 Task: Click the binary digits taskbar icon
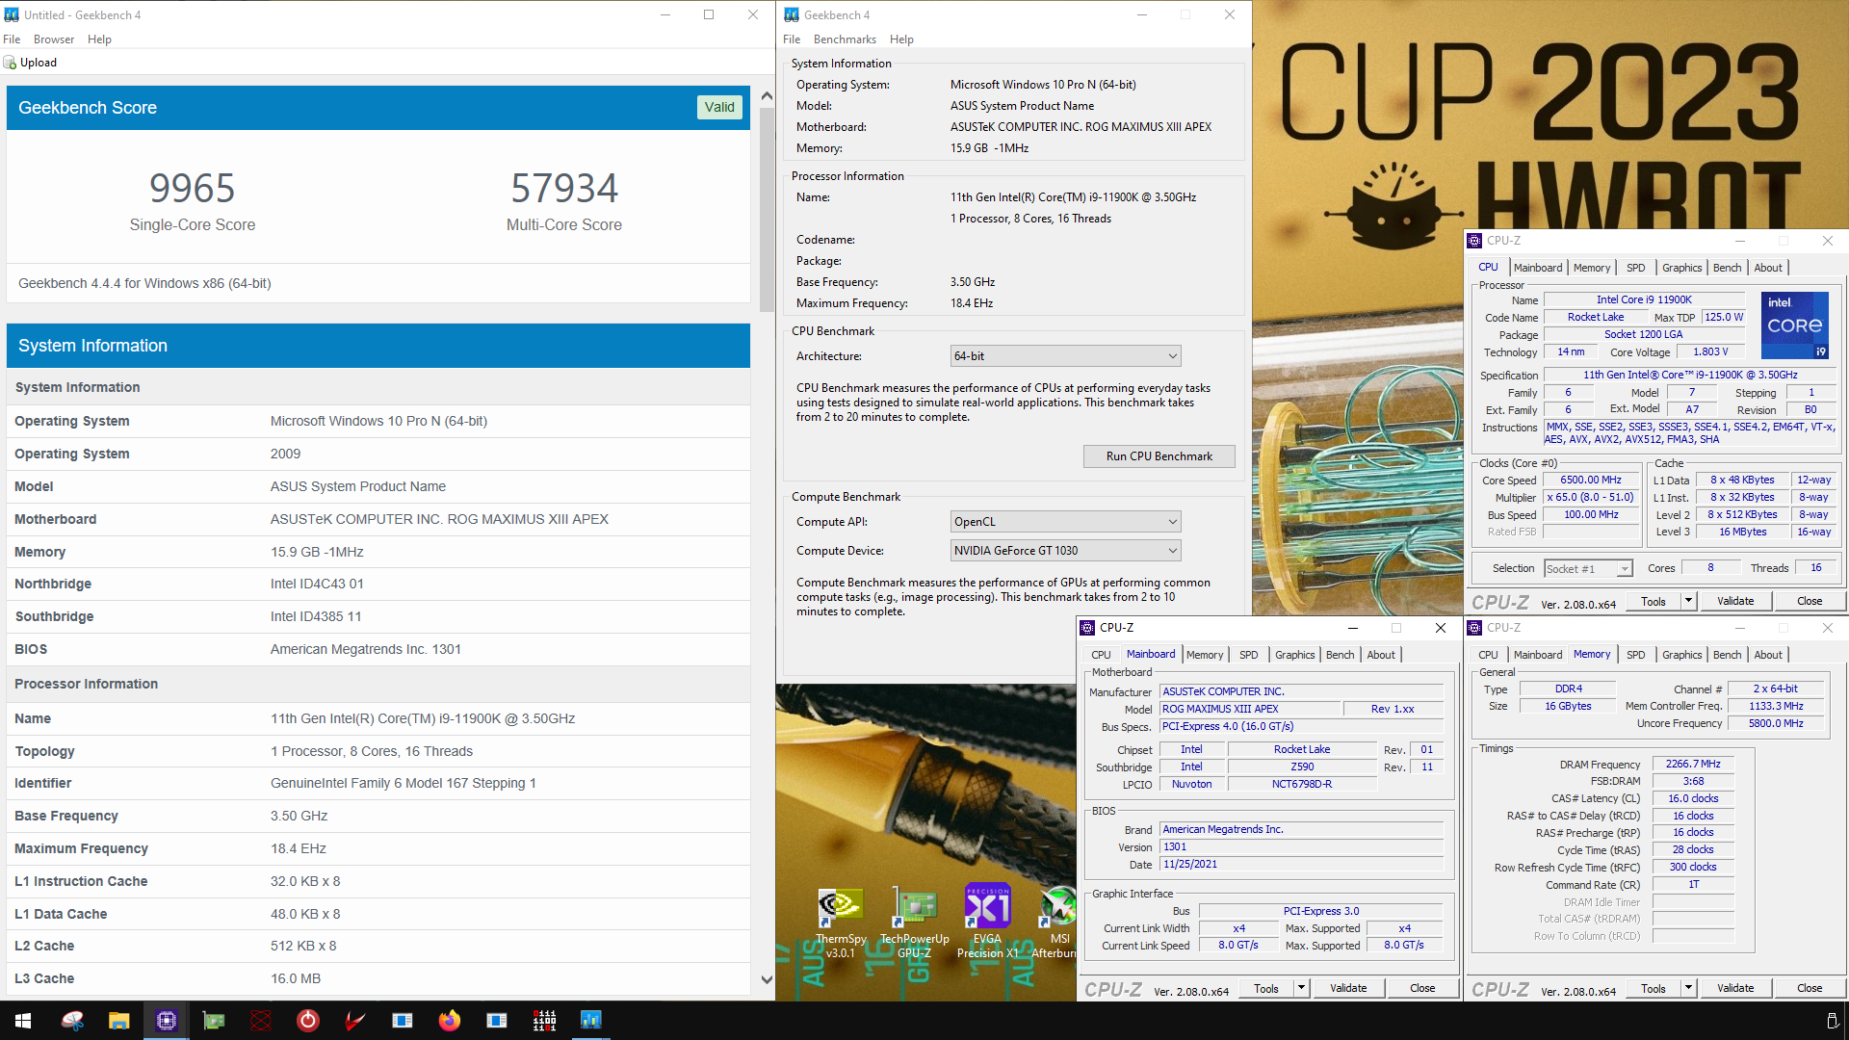tap(544, 1020)
